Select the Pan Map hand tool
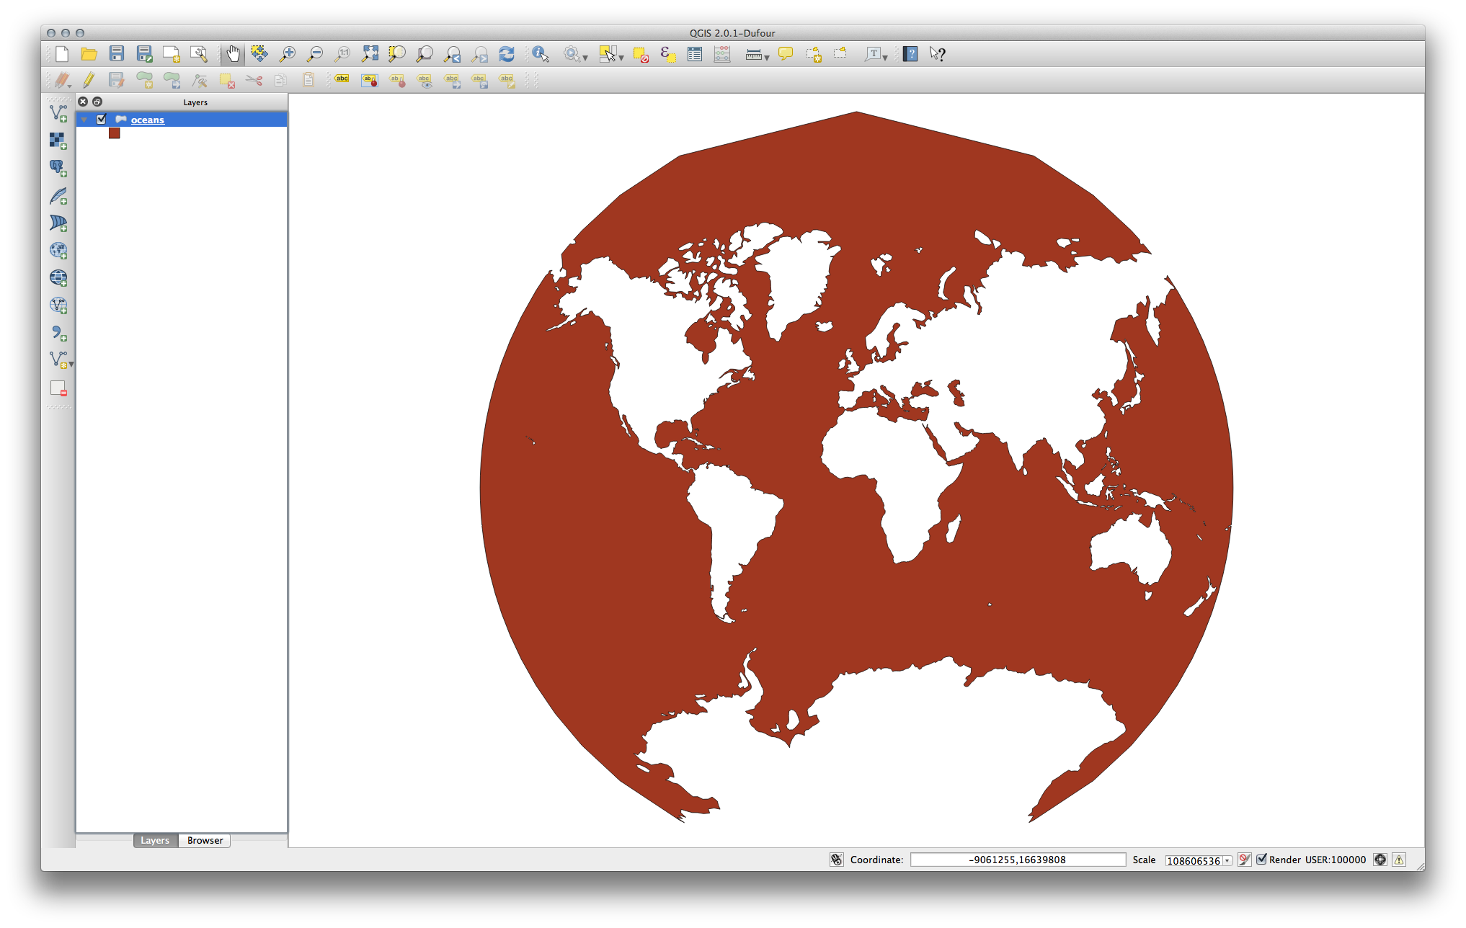Screen dimensions: 1466x928 pos(233,54)
